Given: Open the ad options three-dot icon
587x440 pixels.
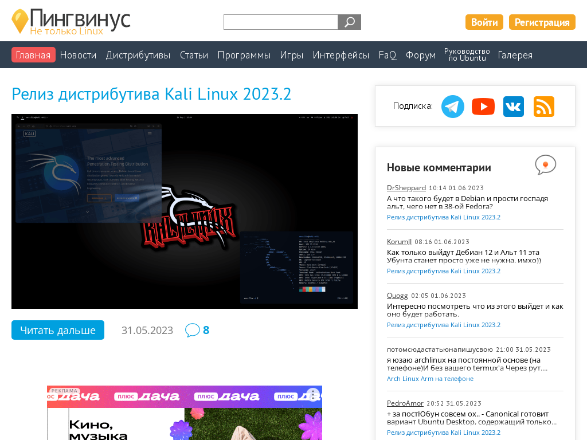Looking at the screenshot, I should [313, 395].
